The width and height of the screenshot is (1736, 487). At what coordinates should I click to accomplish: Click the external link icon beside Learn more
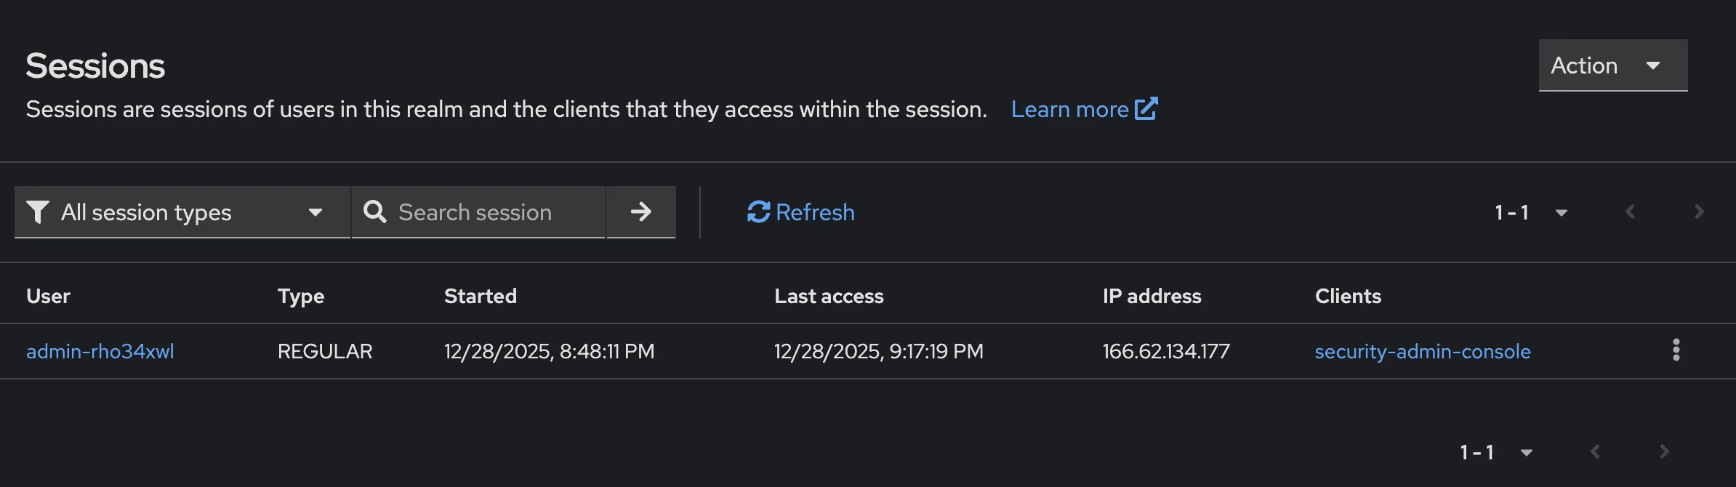tap(1146, 108)
